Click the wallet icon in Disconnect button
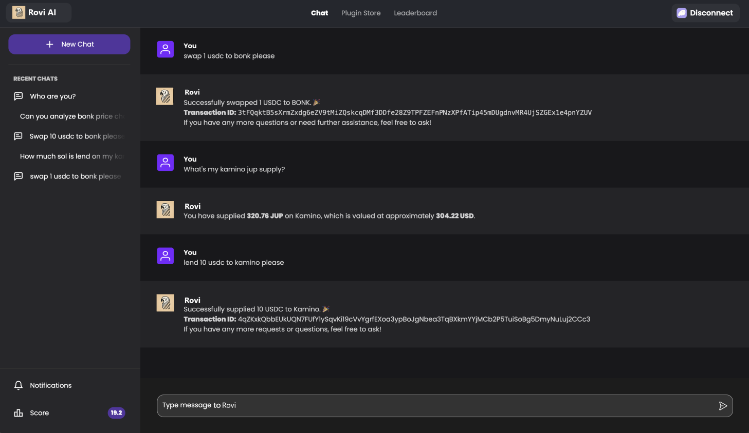The image size is (749, 433). click(x=681, y=13)
